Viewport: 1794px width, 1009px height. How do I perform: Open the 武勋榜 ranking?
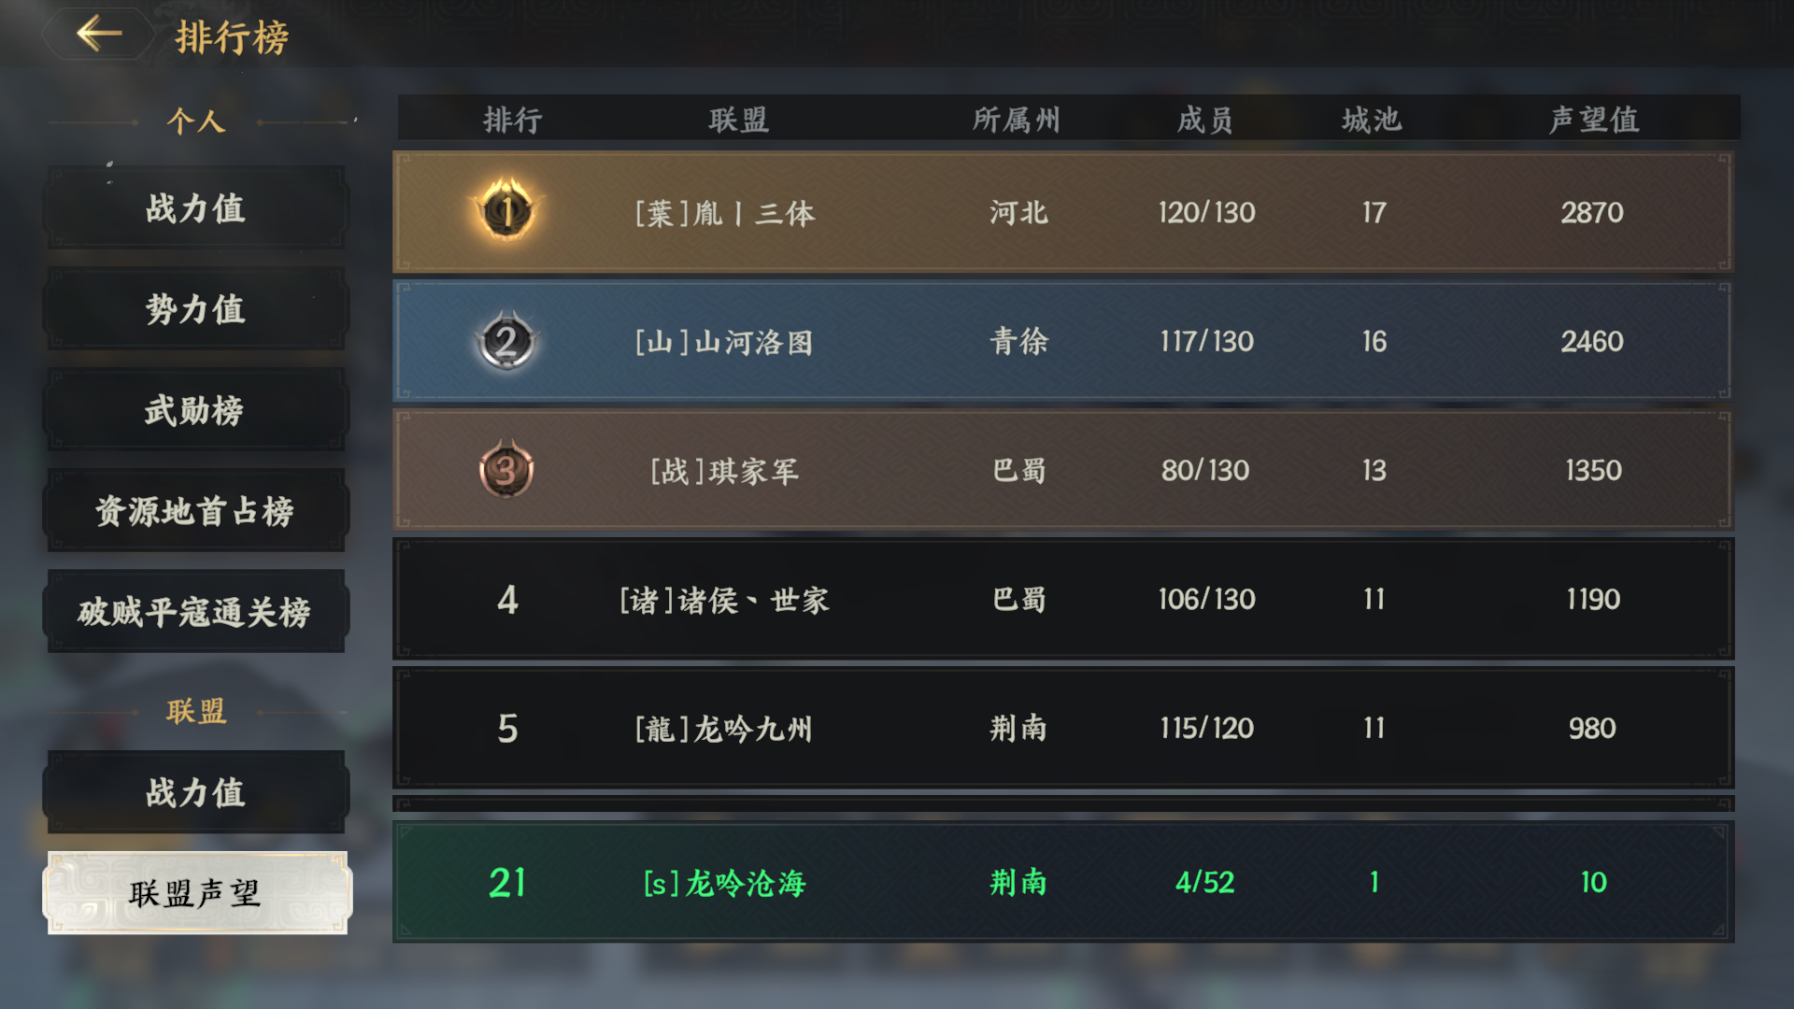pos(196,409)
